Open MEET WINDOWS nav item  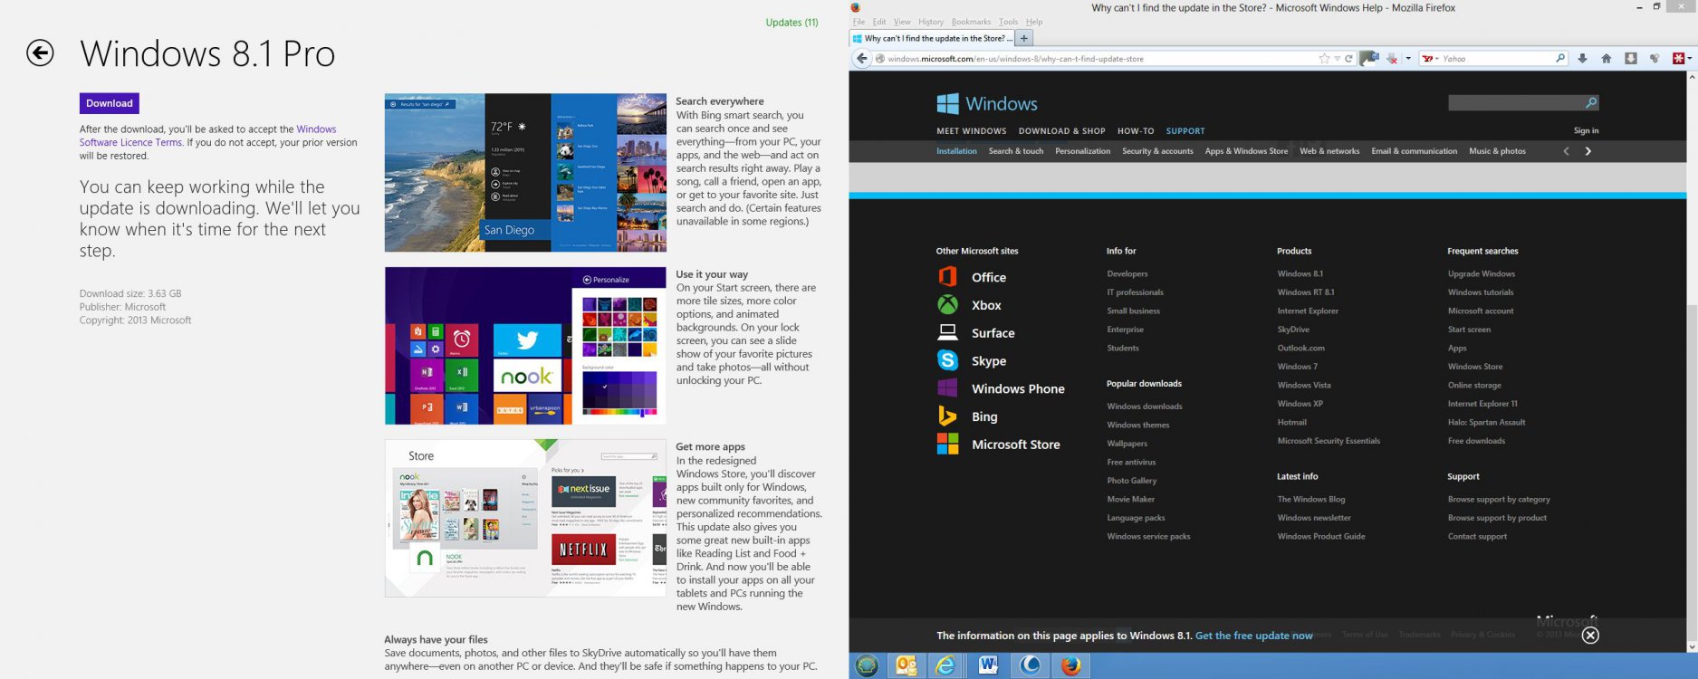972,131
